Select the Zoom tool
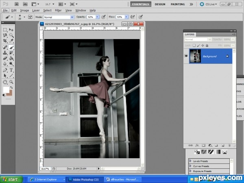 coord(11,82)
